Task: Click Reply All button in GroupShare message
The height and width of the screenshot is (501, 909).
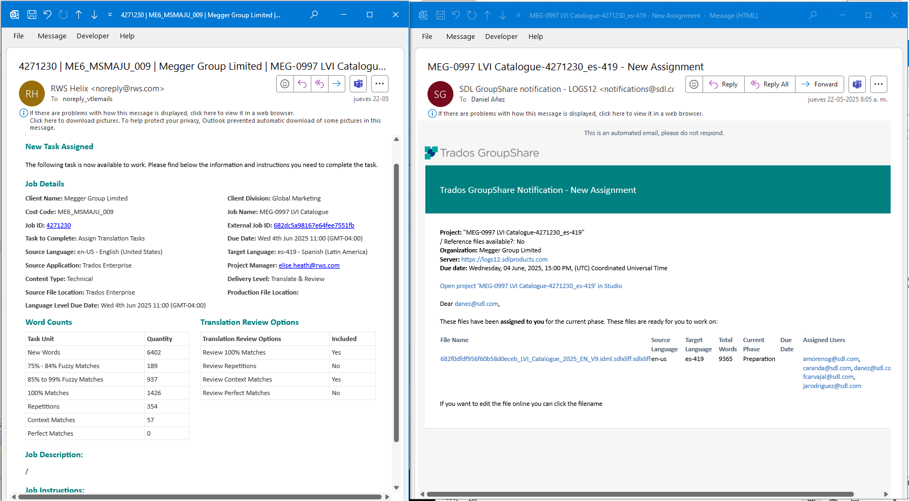Action: pos(770,84)
